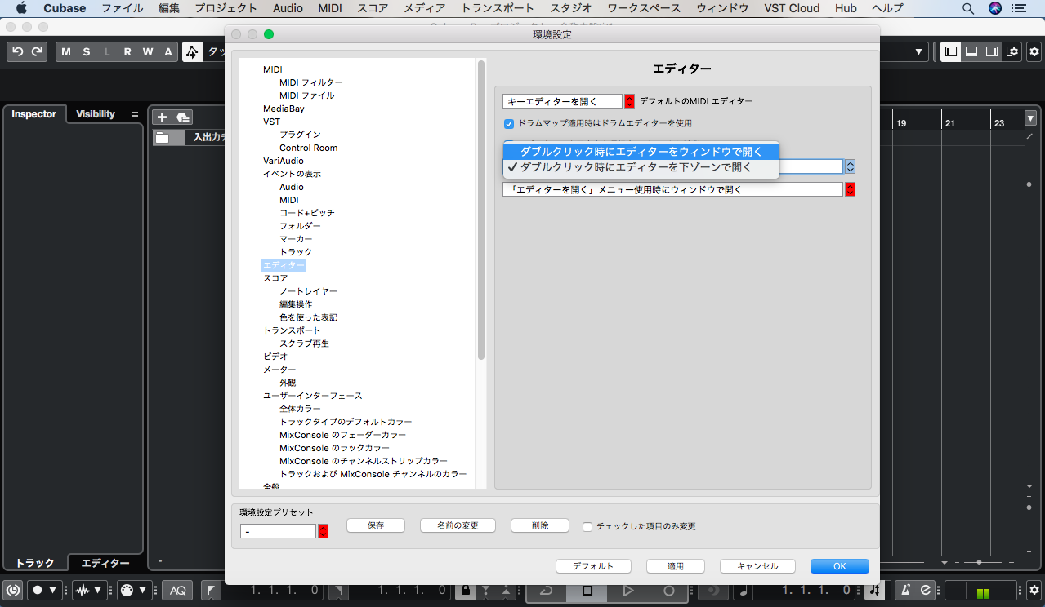Open the Inspector settings equals icon

[x=135, y=114]
